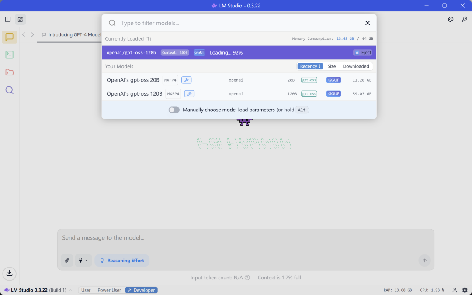Expand the build version chevron
472x295 pixels.
pyautogui.click(x=70, y=290)
